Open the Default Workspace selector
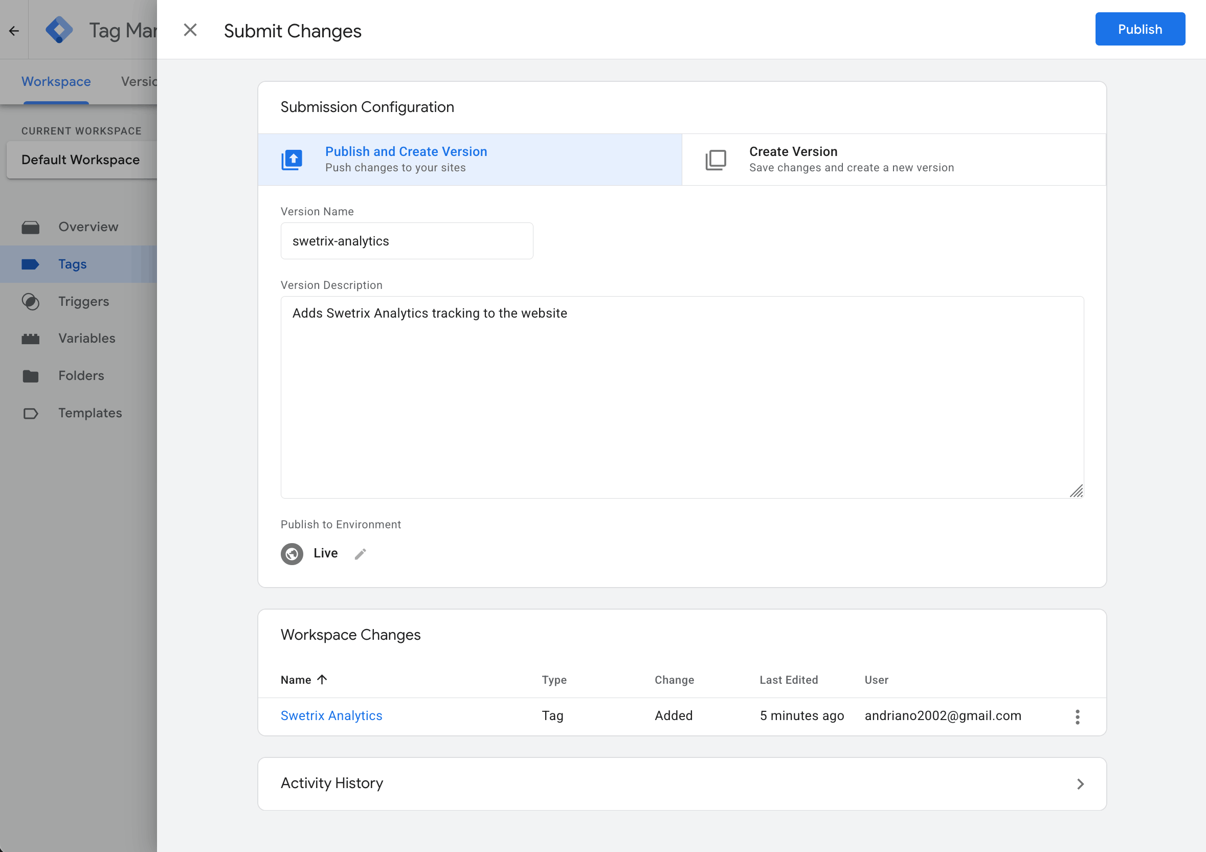 coord(81,160)
